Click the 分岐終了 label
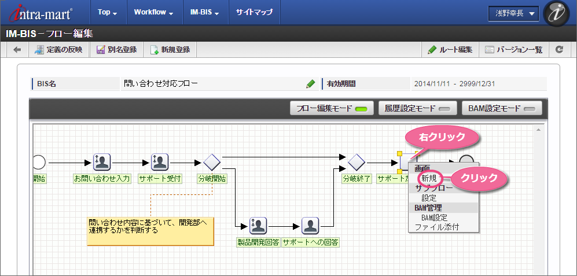Image resolution: width=577 pixels, height=276 pixels. tap(357, 179)
